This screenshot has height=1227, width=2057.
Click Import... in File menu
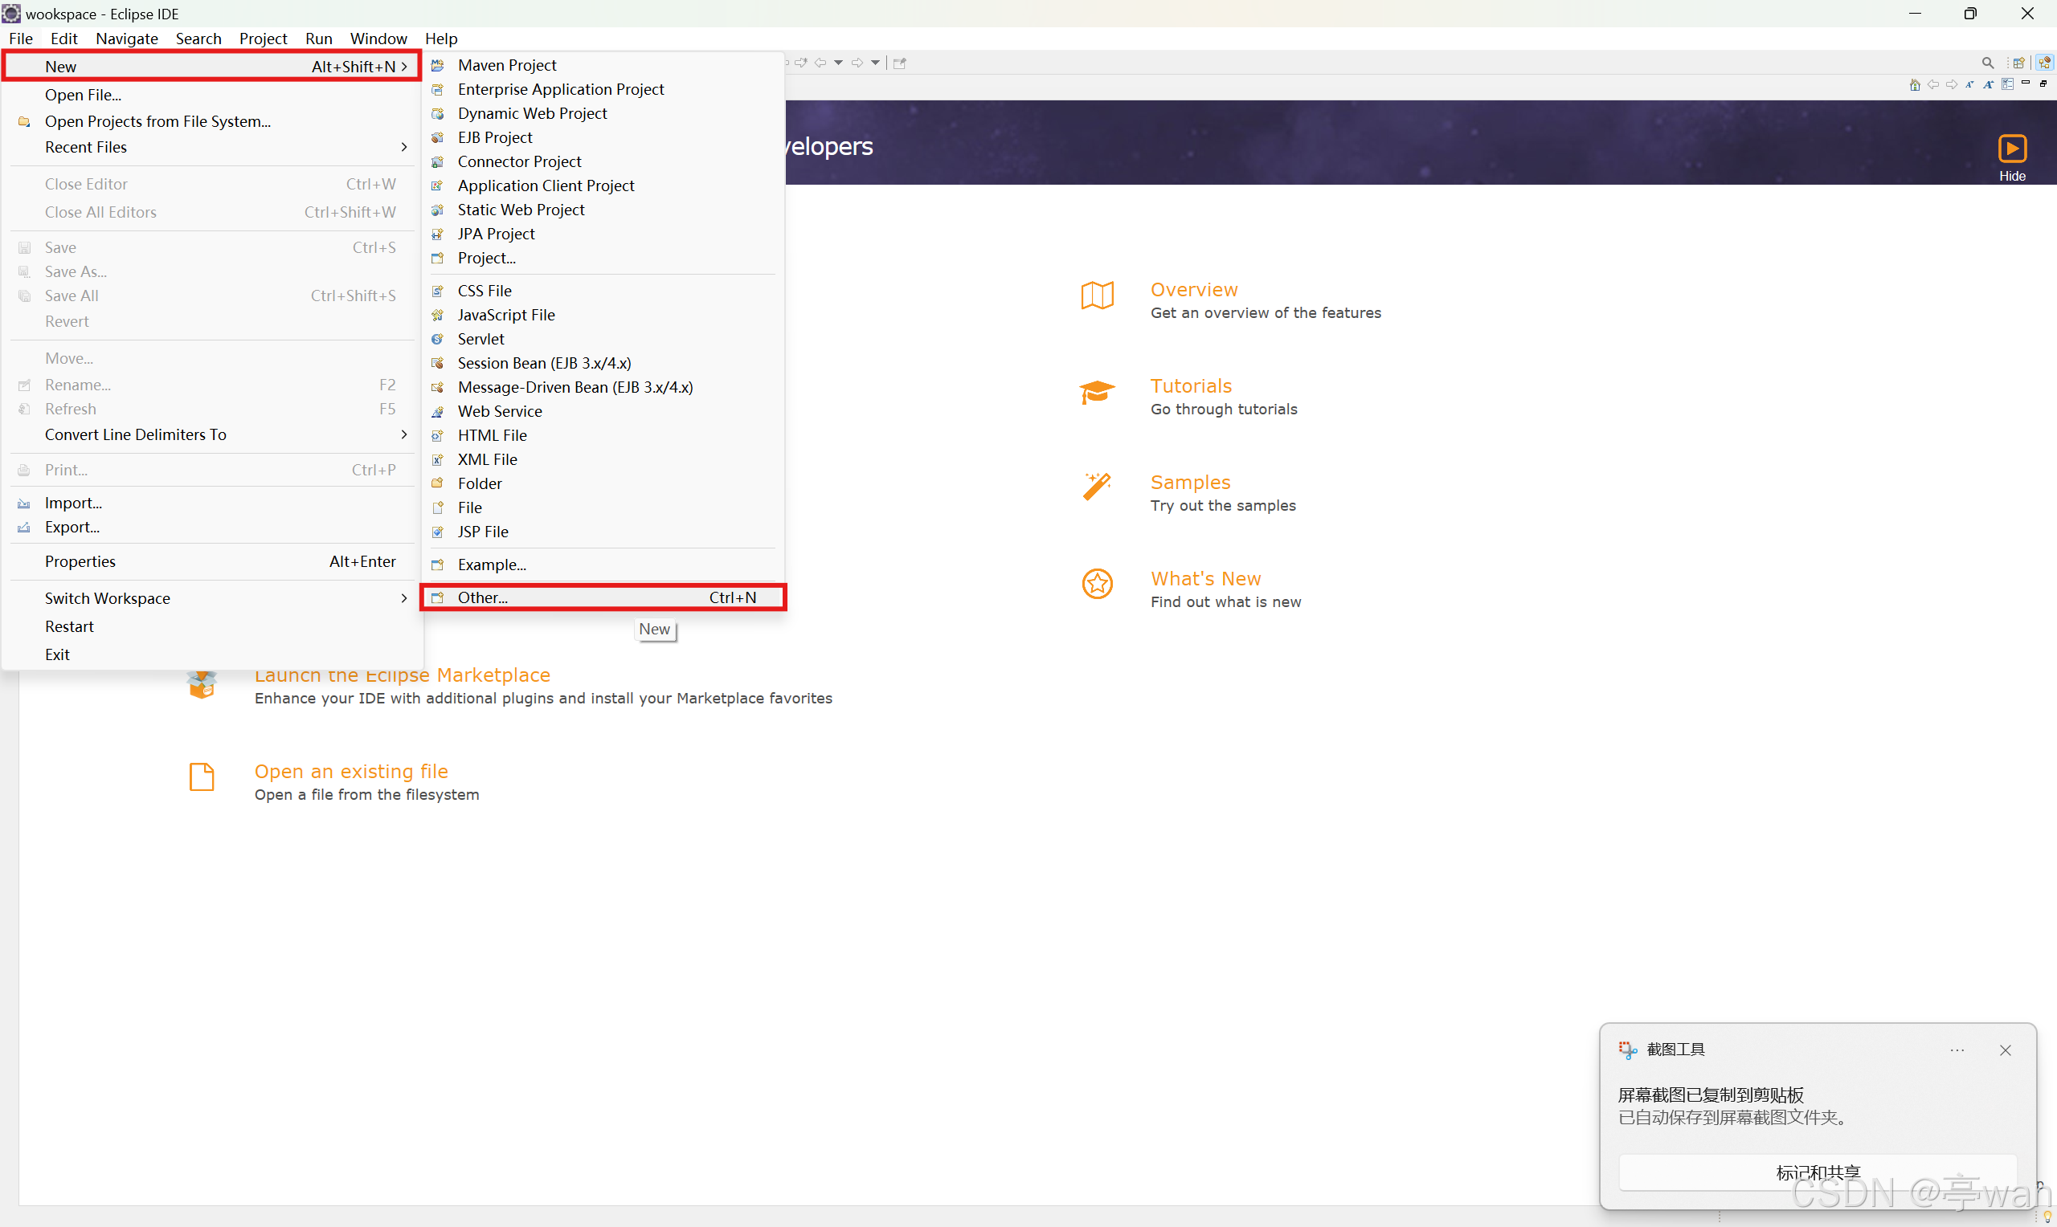tap(213, 503)
